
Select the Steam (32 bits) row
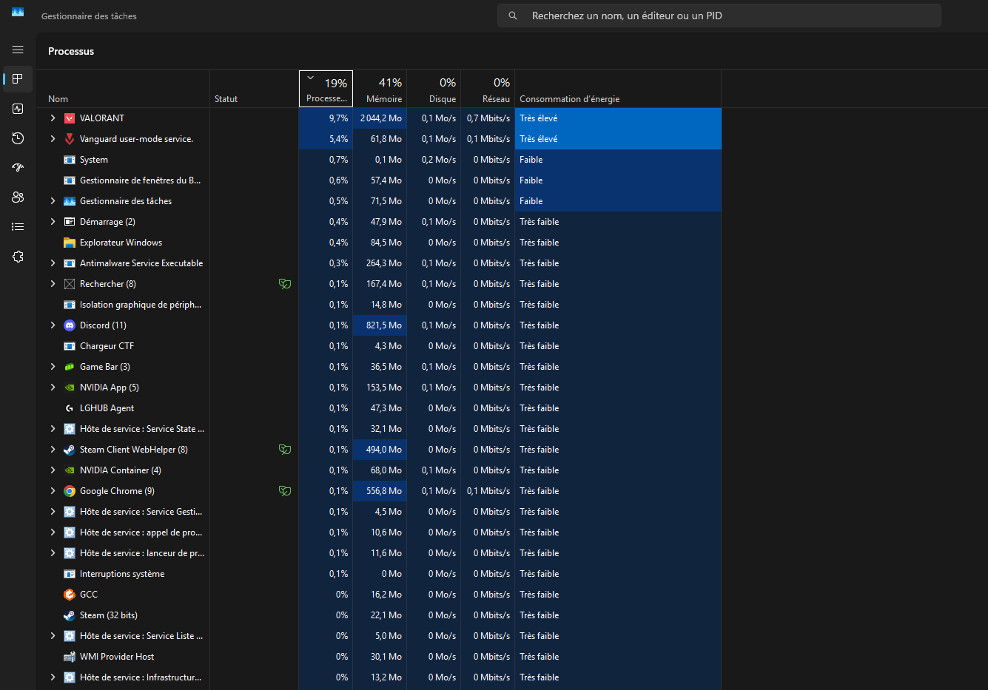point(379,615)
